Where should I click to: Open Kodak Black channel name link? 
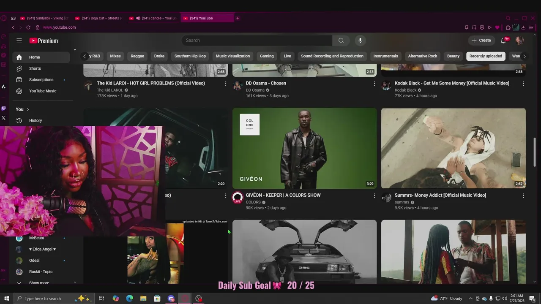pyautogui.click(x=406, y=90)
